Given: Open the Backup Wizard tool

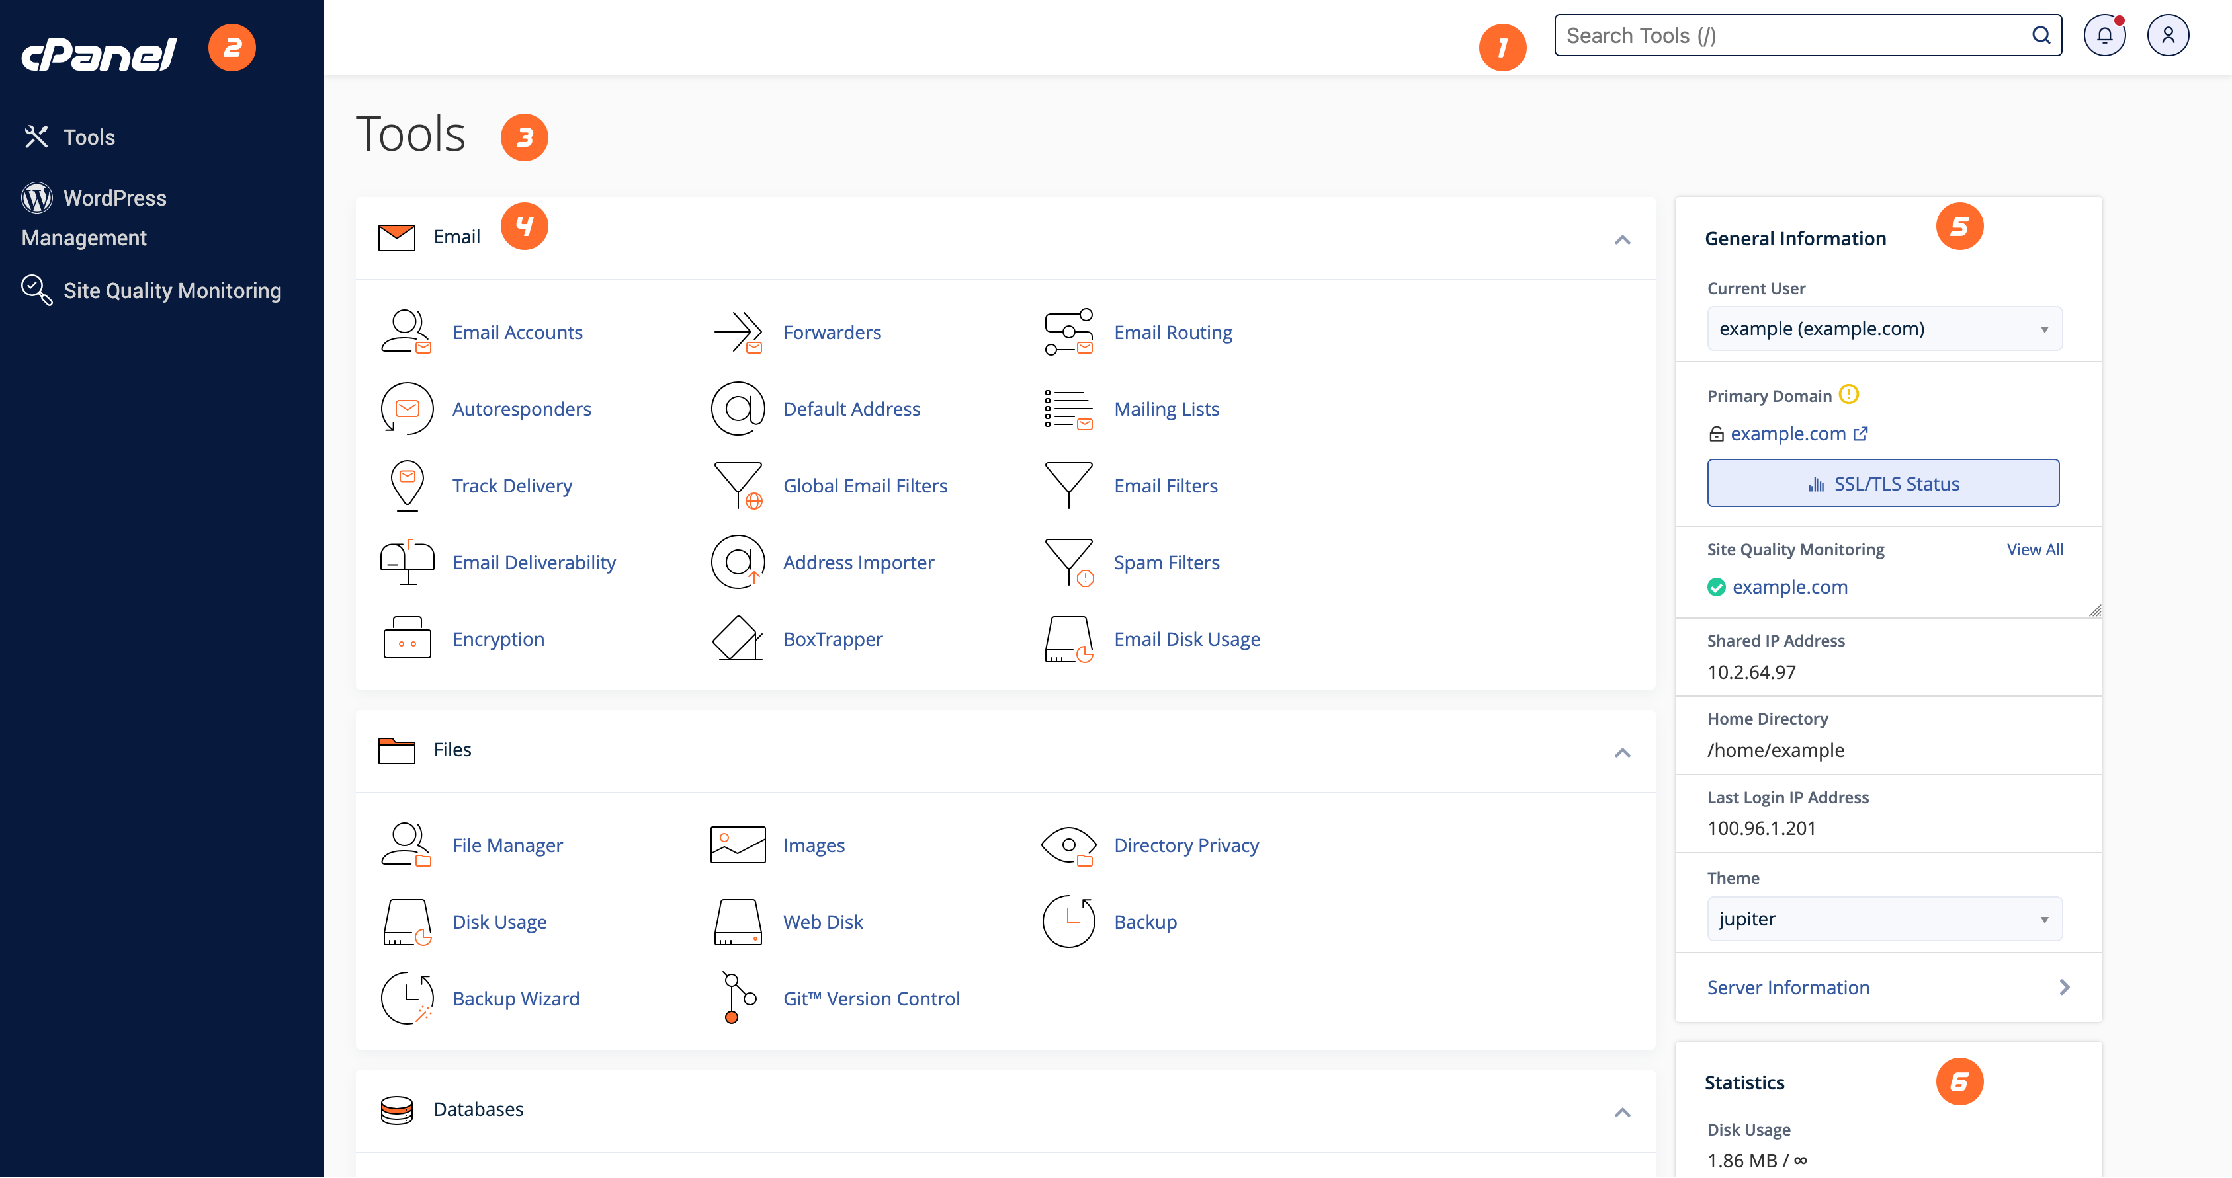Looking at the screenshot, I should coord(515,998).
